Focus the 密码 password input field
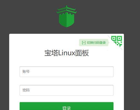Viewport: 140px width, 110px height. (67, 90)
